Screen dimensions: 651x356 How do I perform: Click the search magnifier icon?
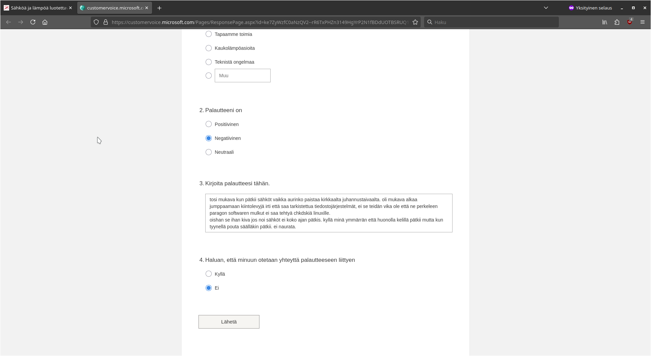(430, 22)
